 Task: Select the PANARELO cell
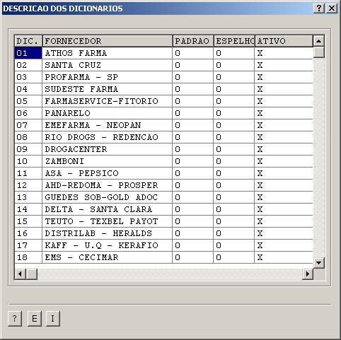point(108,113)
